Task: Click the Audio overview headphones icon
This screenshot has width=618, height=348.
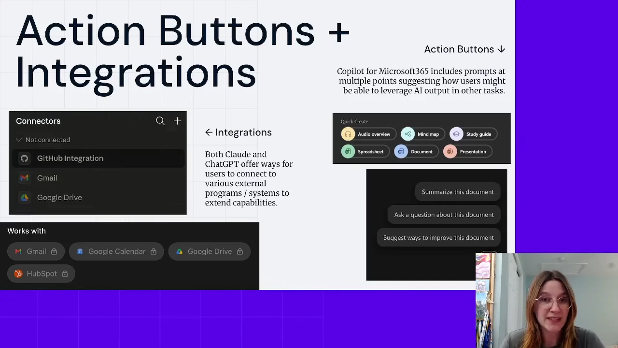Action: (x=348, y=134)
